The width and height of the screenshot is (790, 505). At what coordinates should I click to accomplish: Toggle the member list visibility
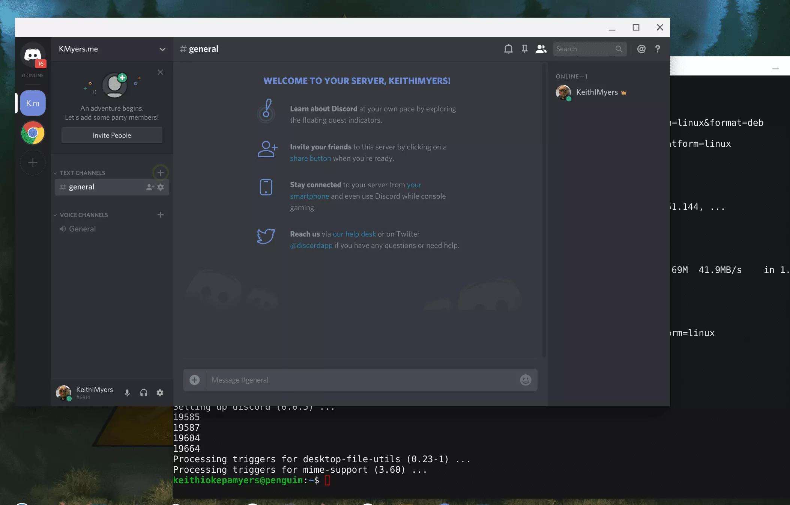541,49
